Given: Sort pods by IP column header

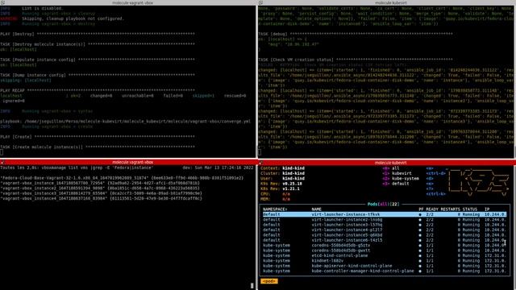Looking at the screenshot, I should point(487,209).
